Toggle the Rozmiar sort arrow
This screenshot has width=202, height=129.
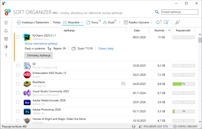(169, 30)
